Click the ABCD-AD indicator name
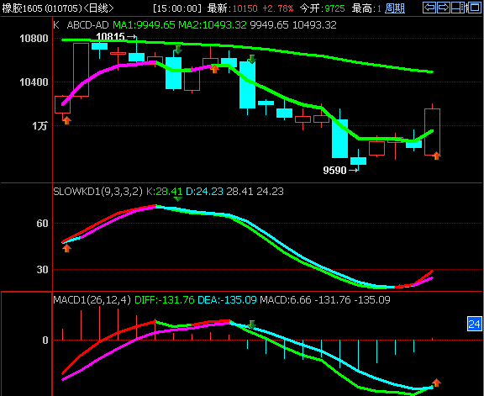 [x=87, y=25]
